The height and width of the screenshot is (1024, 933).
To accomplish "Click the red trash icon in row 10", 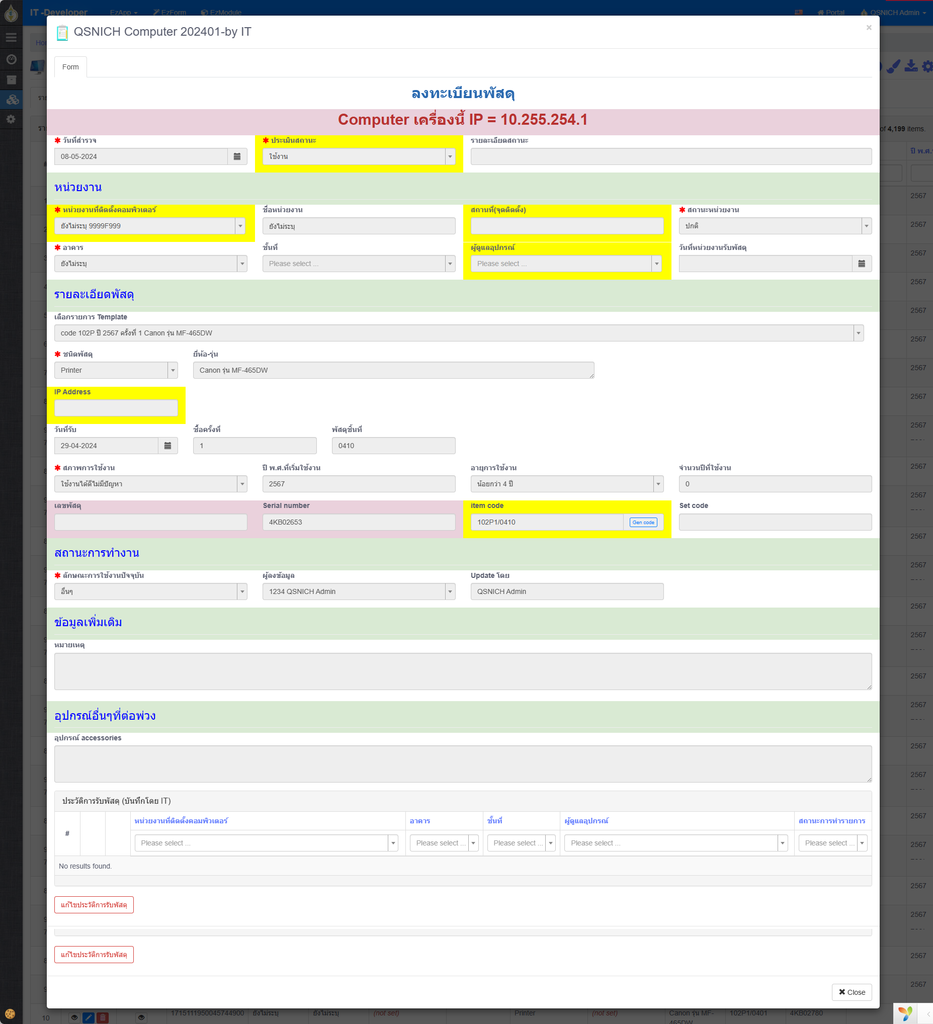I will pyautogui.click(x=103, y=1017).
